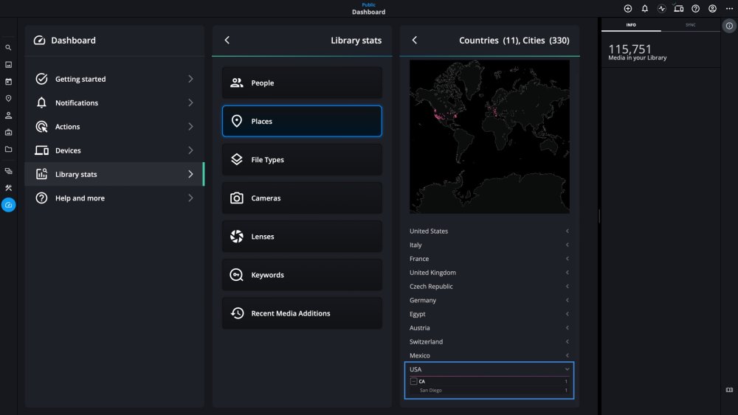Select San Diego city entry
This screenshot has width=738, height=415.
[431, 390]
